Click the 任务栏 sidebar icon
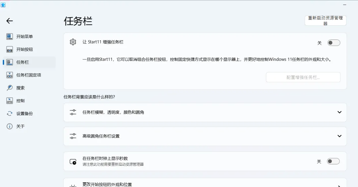This screenshot has height=187, width=358. pos(10,62)
